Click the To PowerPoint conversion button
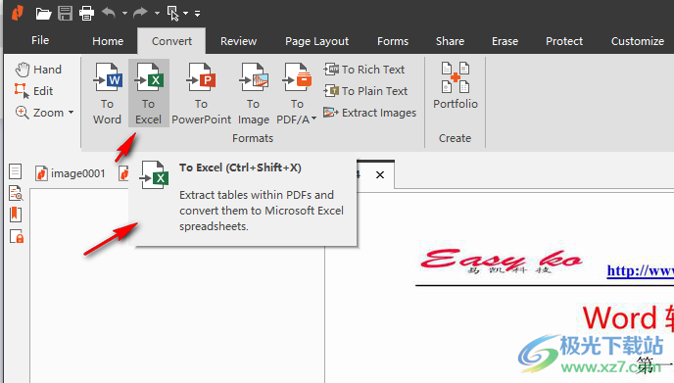The image size is (674, 383). click(201, 93)
